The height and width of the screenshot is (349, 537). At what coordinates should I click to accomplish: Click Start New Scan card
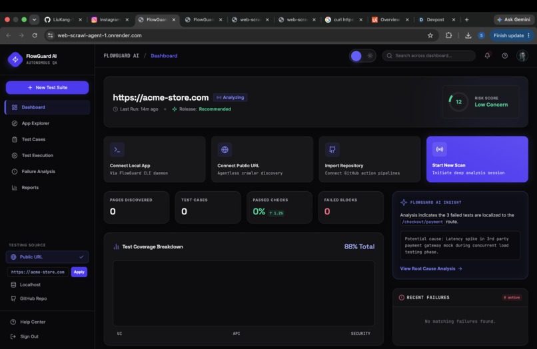point(477,159)
